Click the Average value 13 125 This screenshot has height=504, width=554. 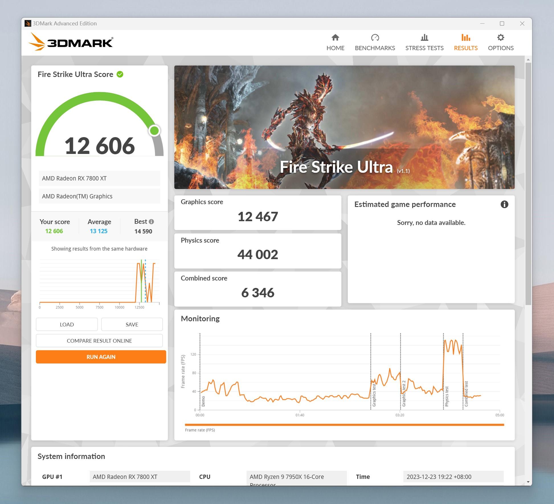point(99,231)
